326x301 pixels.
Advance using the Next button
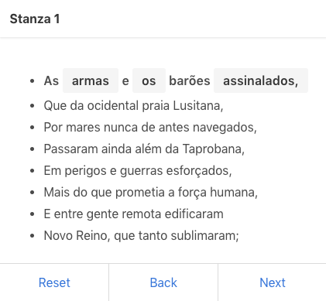[273, 282]
